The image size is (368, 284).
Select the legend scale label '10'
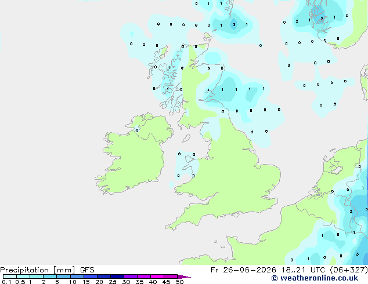73,282
